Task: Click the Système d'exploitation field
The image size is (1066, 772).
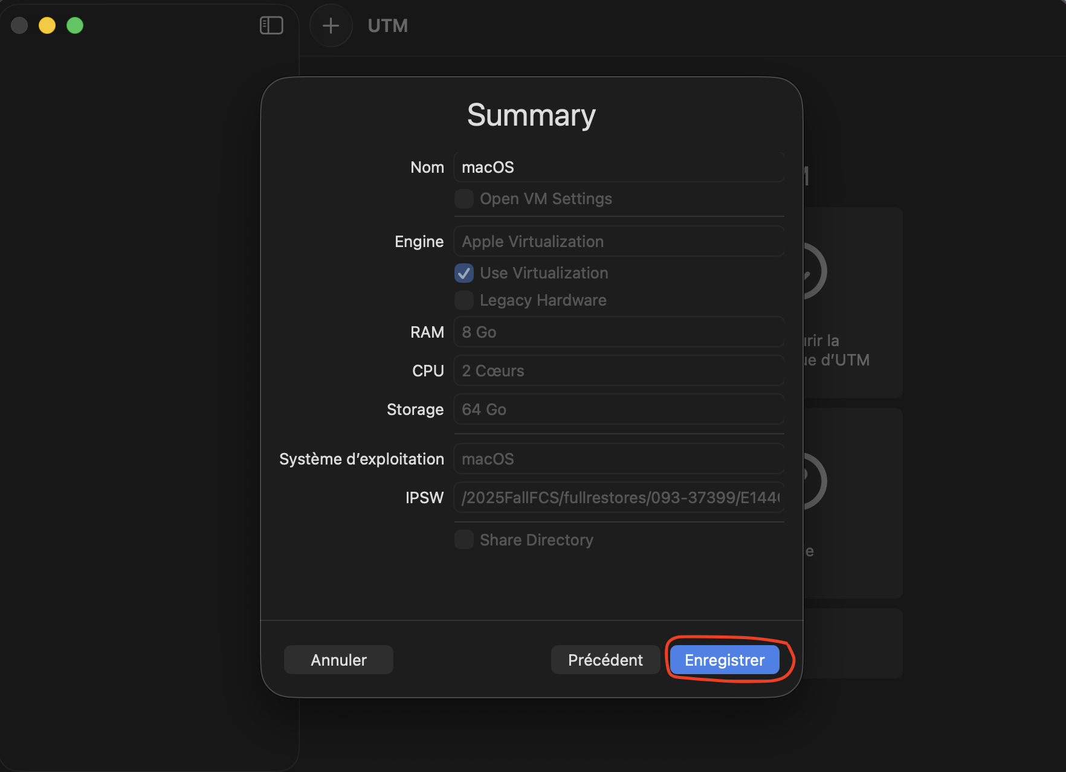Action: pos(619,459)
